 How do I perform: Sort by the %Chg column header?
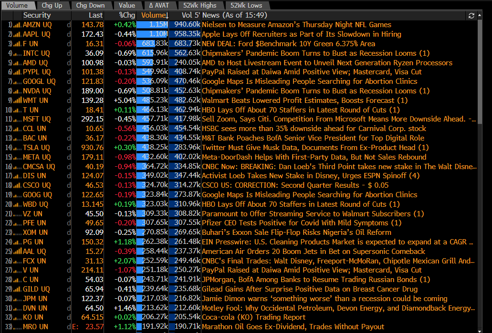click(127, 15)
